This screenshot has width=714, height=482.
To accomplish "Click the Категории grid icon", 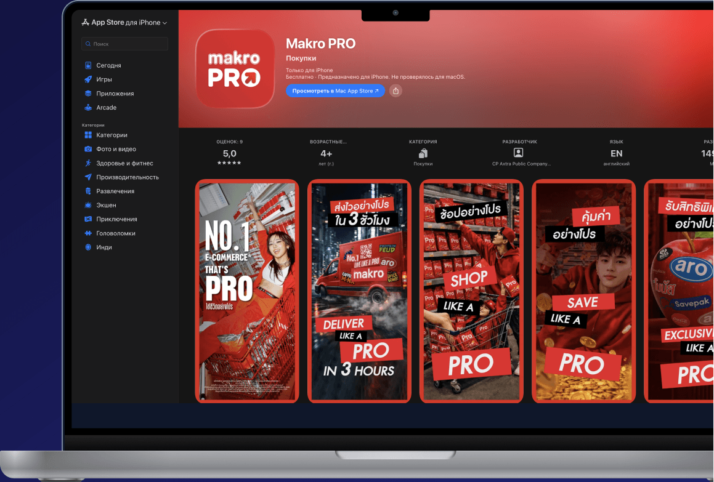I will pyautogui.click(x=88, y=135).
